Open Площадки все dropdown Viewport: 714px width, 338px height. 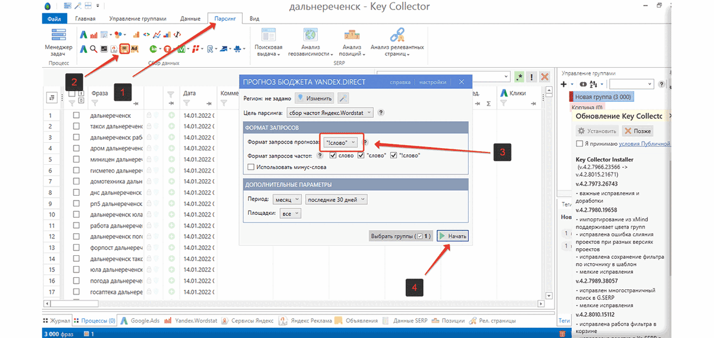coord(291,213)
